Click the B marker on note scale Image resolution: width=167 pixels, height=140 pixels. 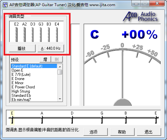click(126, 118)
